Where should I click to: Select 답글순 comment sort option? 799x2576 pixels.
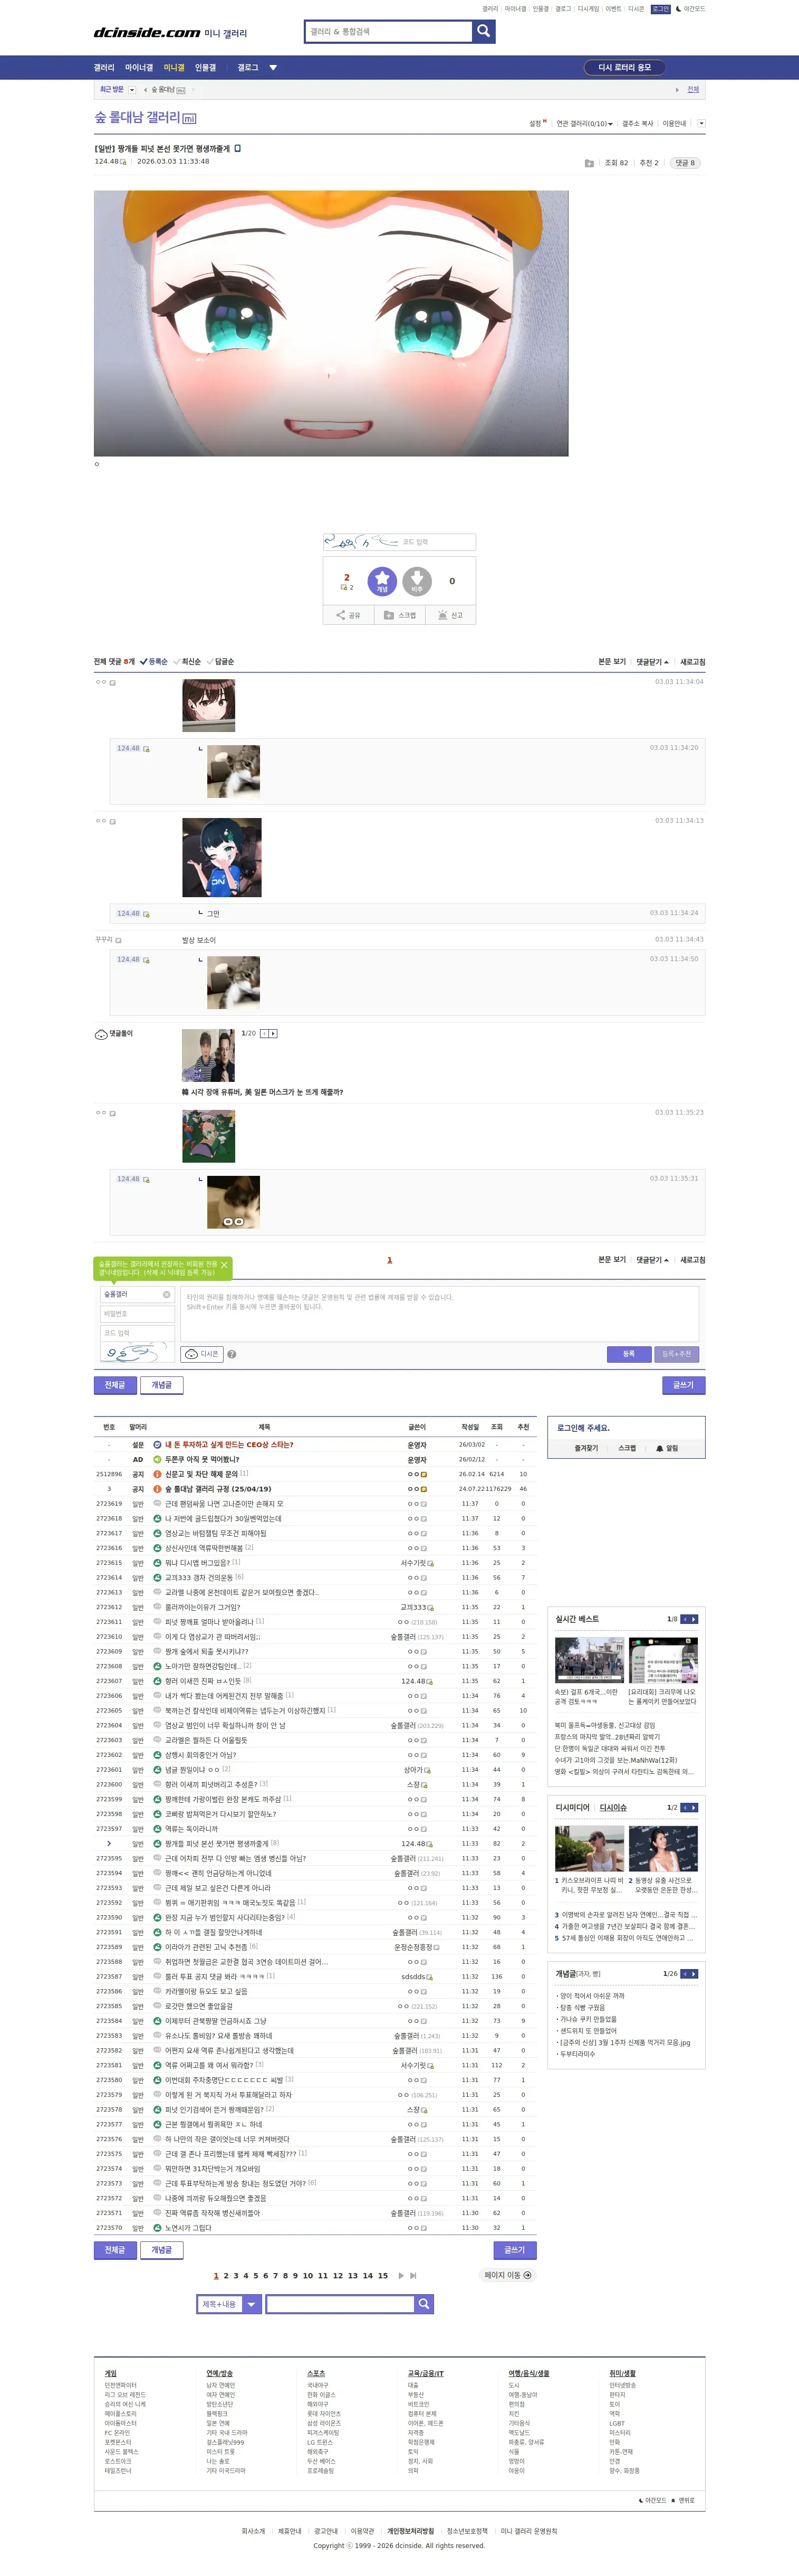coord(220,661)
